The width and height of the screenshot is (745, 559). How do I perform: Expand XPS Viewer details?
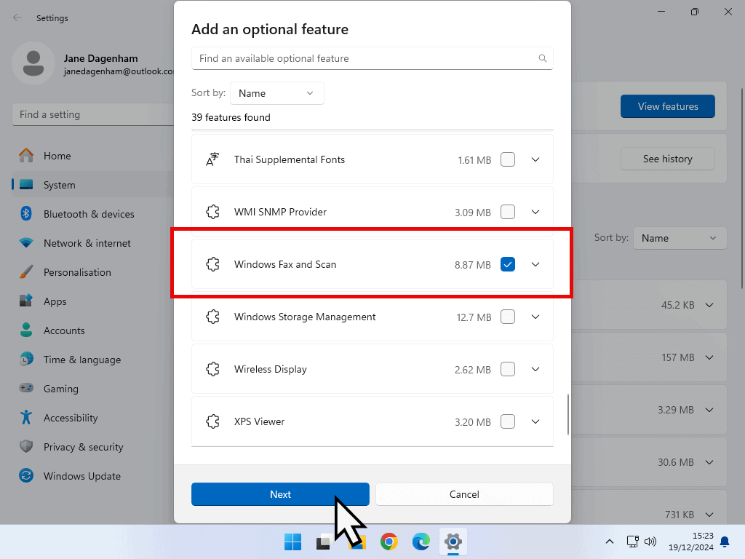click(x=535, y=421)
